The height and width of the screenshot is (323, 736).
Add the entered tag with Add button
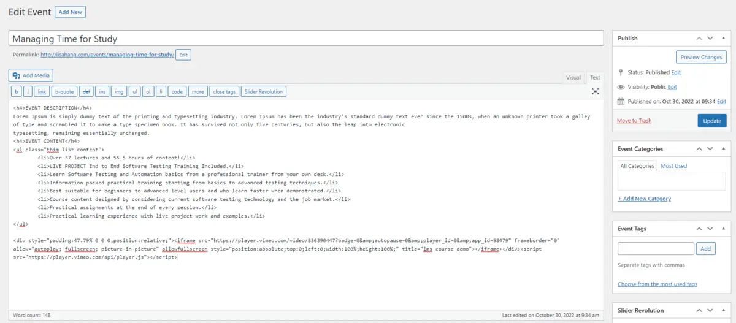705,249
